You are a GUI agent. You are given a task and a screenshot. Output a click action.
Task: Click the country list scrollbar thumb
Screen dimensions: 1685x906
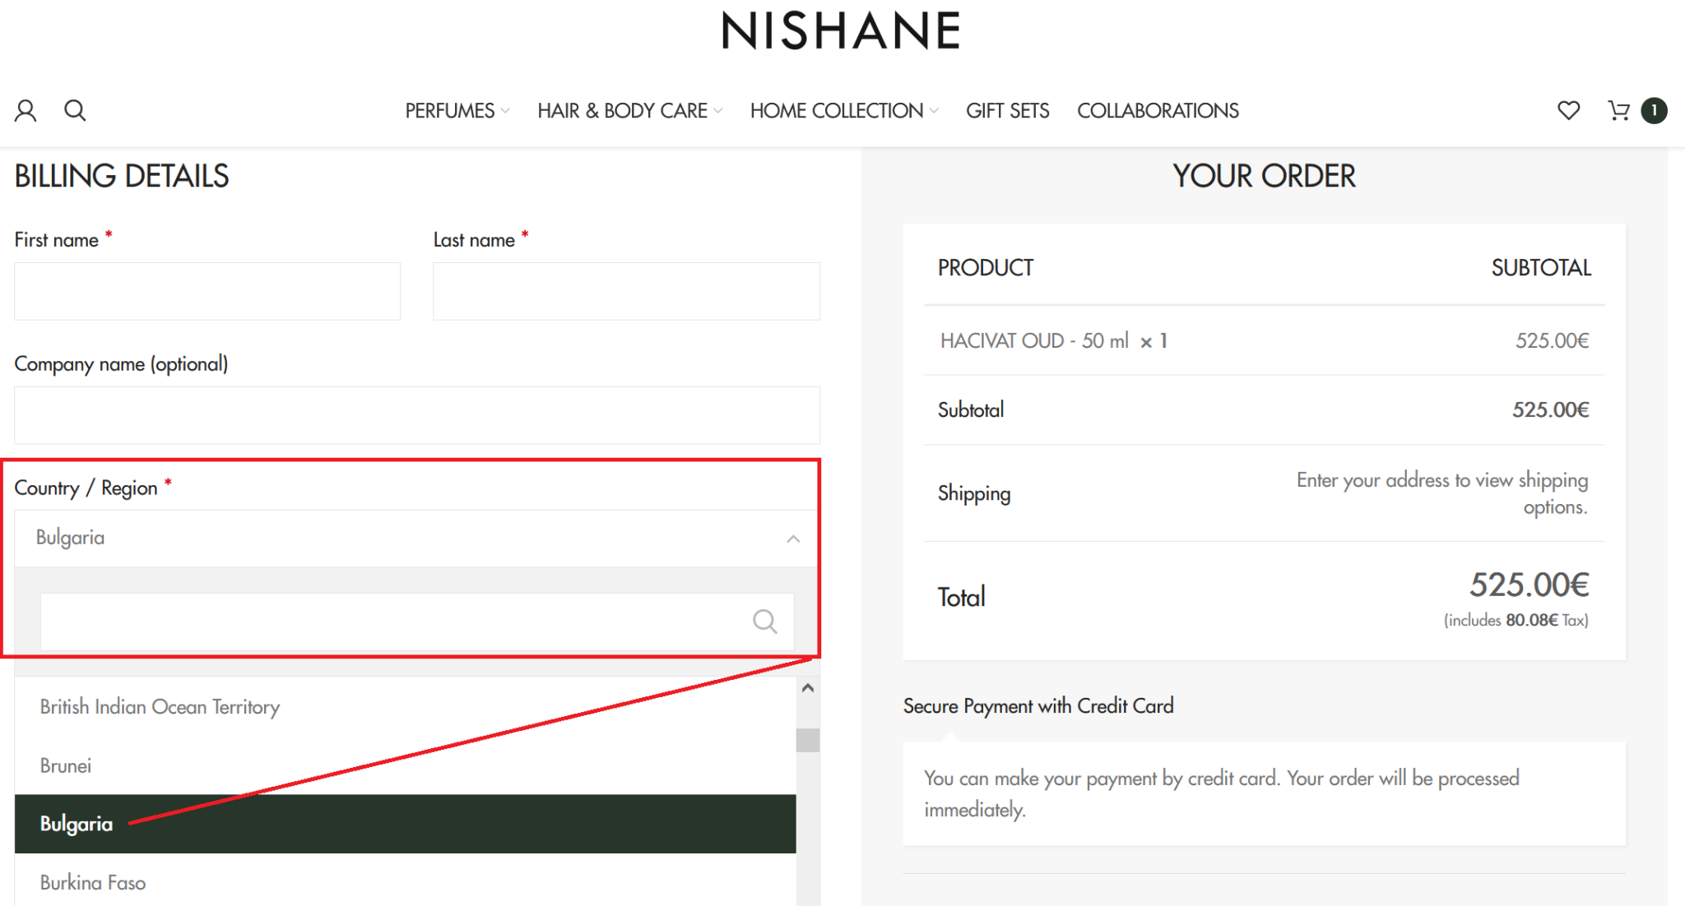(x=808, y=740)
